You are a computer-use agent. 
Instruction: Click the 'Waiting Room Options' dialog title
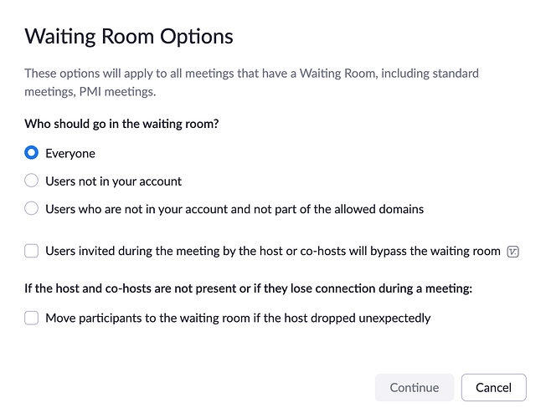point(129,37)
